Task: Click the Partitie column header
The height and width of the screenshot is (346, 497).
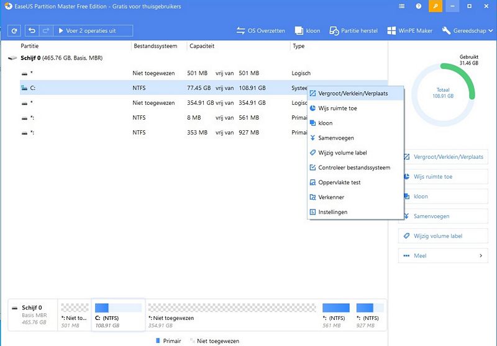Action: coord(29,46)
